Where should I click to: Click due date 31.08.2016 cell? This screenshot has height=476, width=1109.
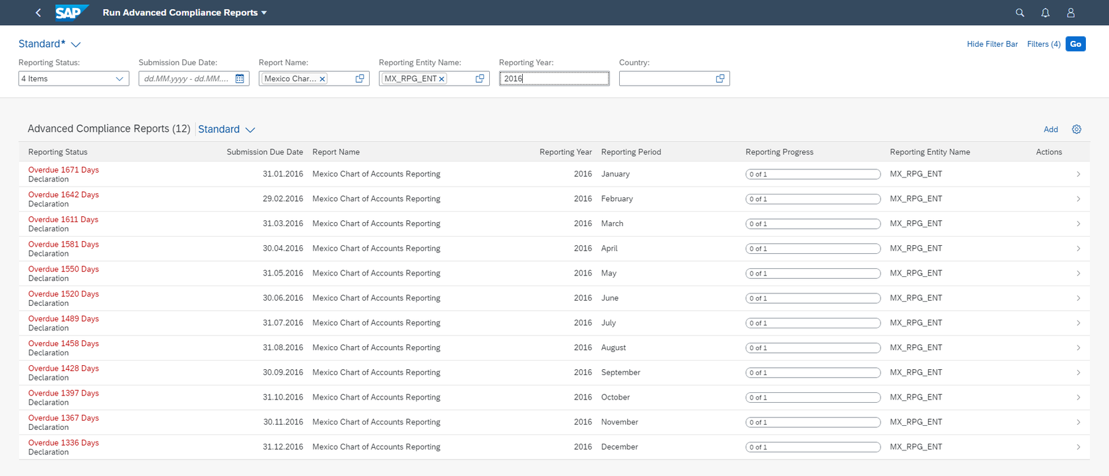[x=283, y=347]
